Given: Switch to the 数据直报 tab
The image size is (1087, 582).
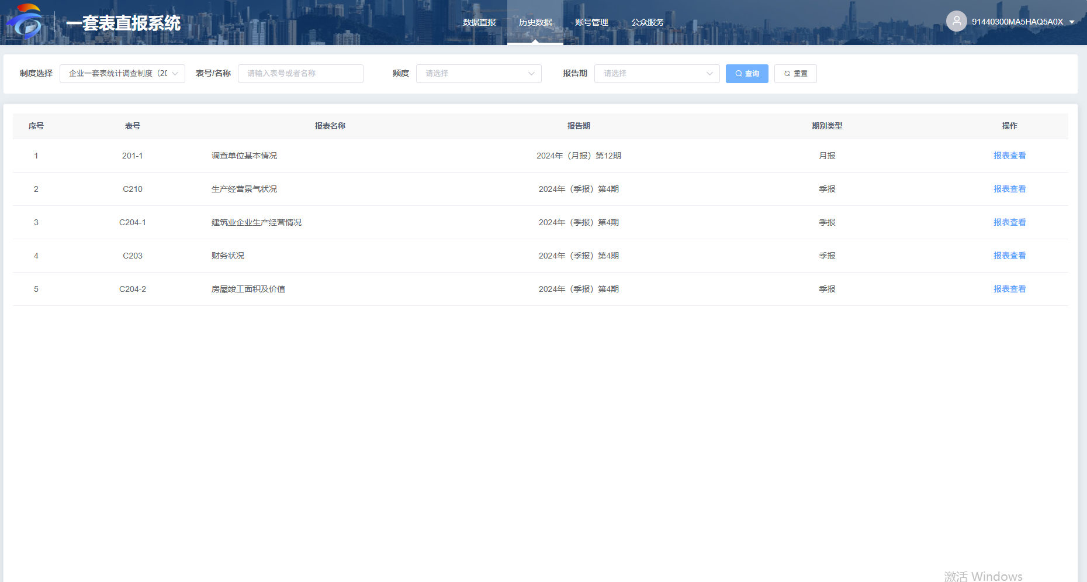Looking at the screenshot, I should coord(479,22).
